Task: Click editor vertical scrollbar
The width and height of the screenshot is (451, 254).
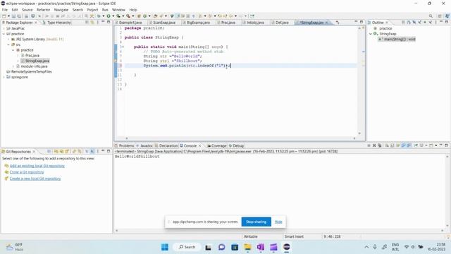Action: point(359,80)
